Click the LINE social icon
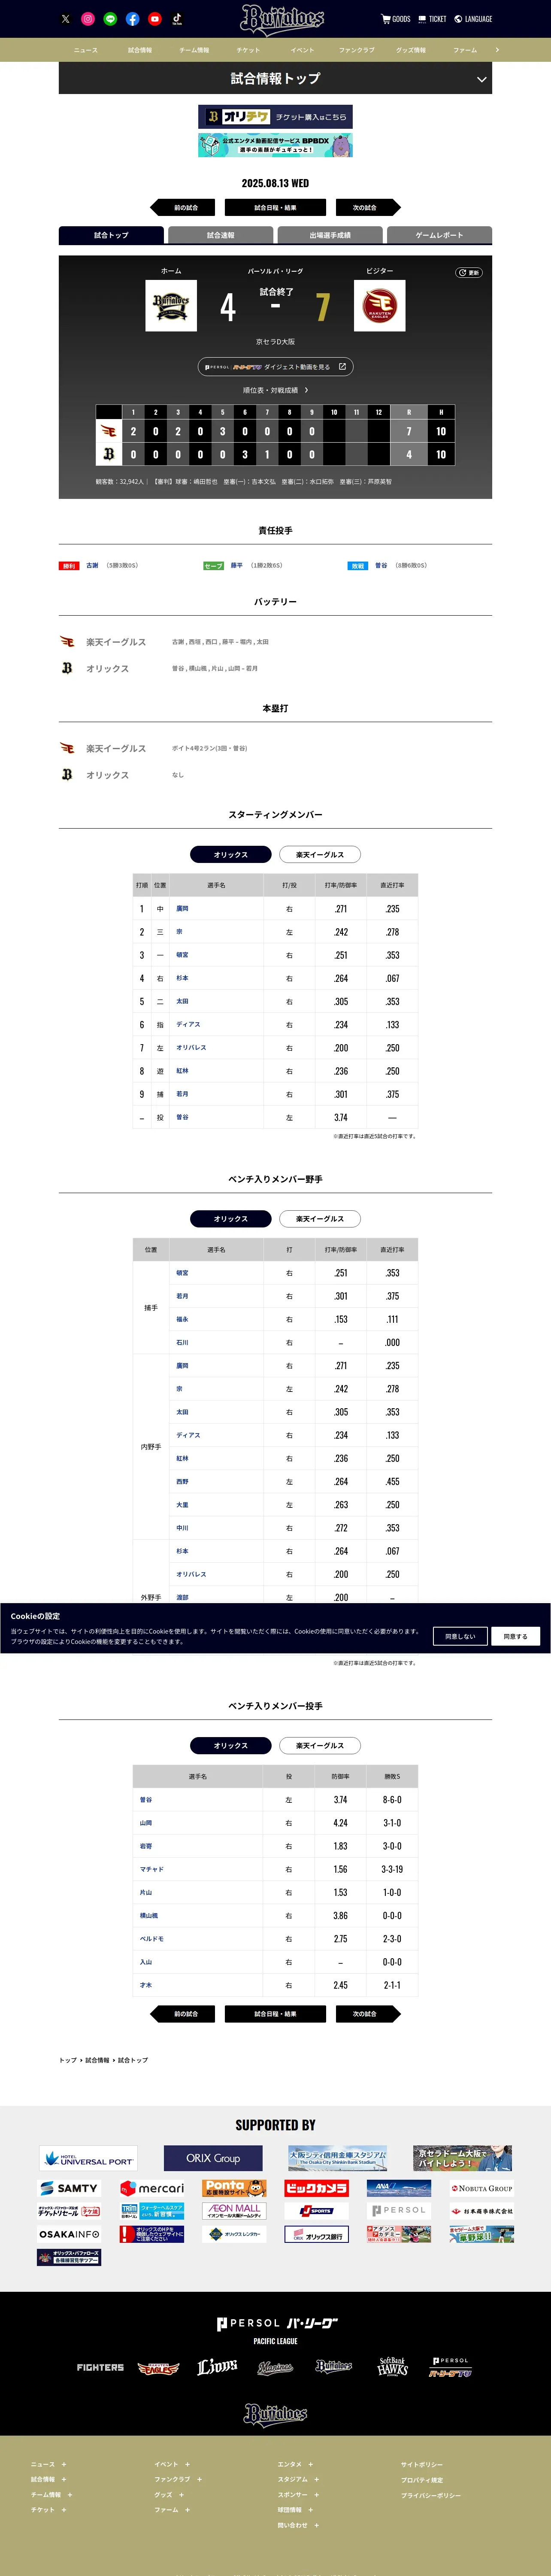Screen dimensions: 551x2576 pyautogui.click(x=110, y=19)
